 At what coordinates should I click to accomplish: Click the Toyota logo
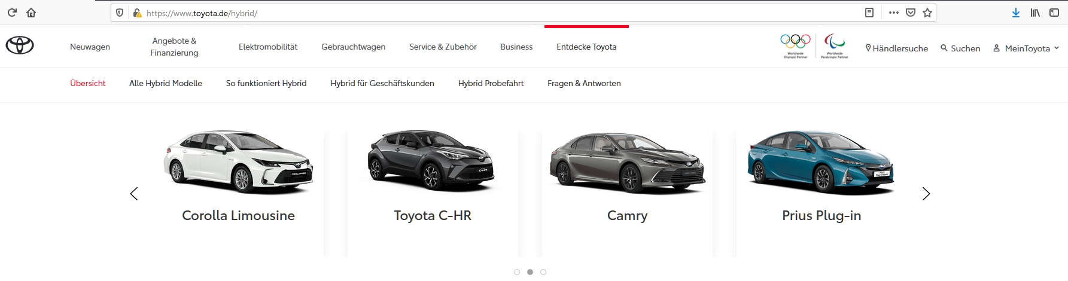pos(20,45)
